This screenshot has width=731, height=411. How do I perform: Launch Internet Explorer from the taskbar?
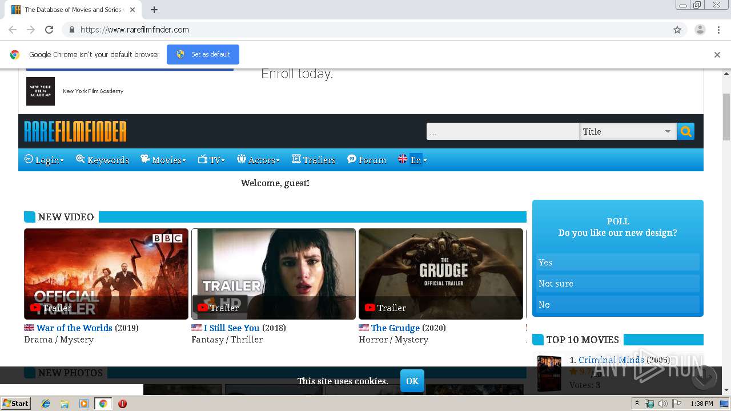point(46,404)
